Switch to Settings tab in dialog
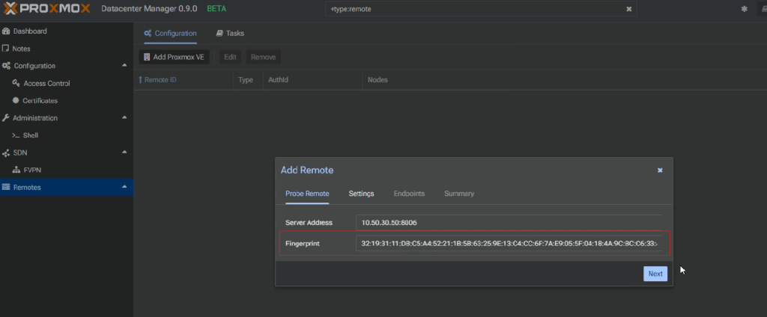 (361, 194)
